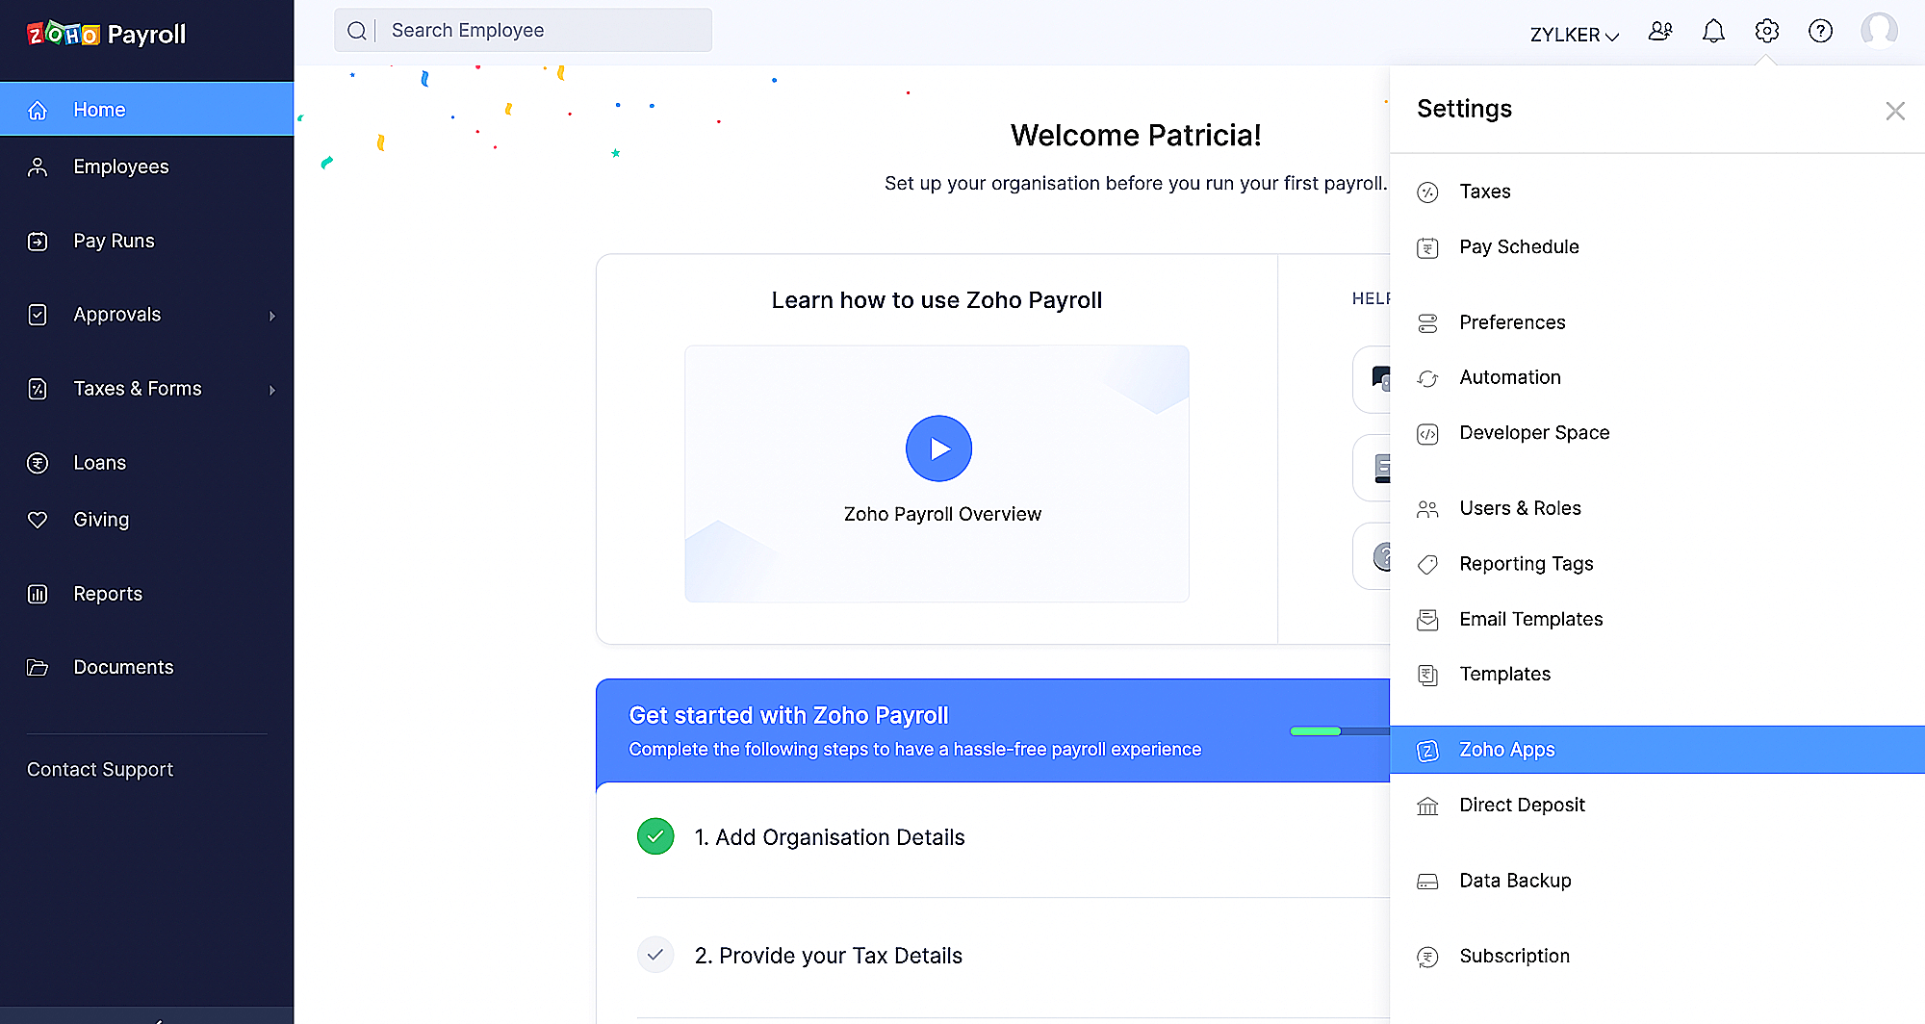Select Pay Schedule in Settings
This screenshot has height=1024, width=1925.
coord(1519,247)
